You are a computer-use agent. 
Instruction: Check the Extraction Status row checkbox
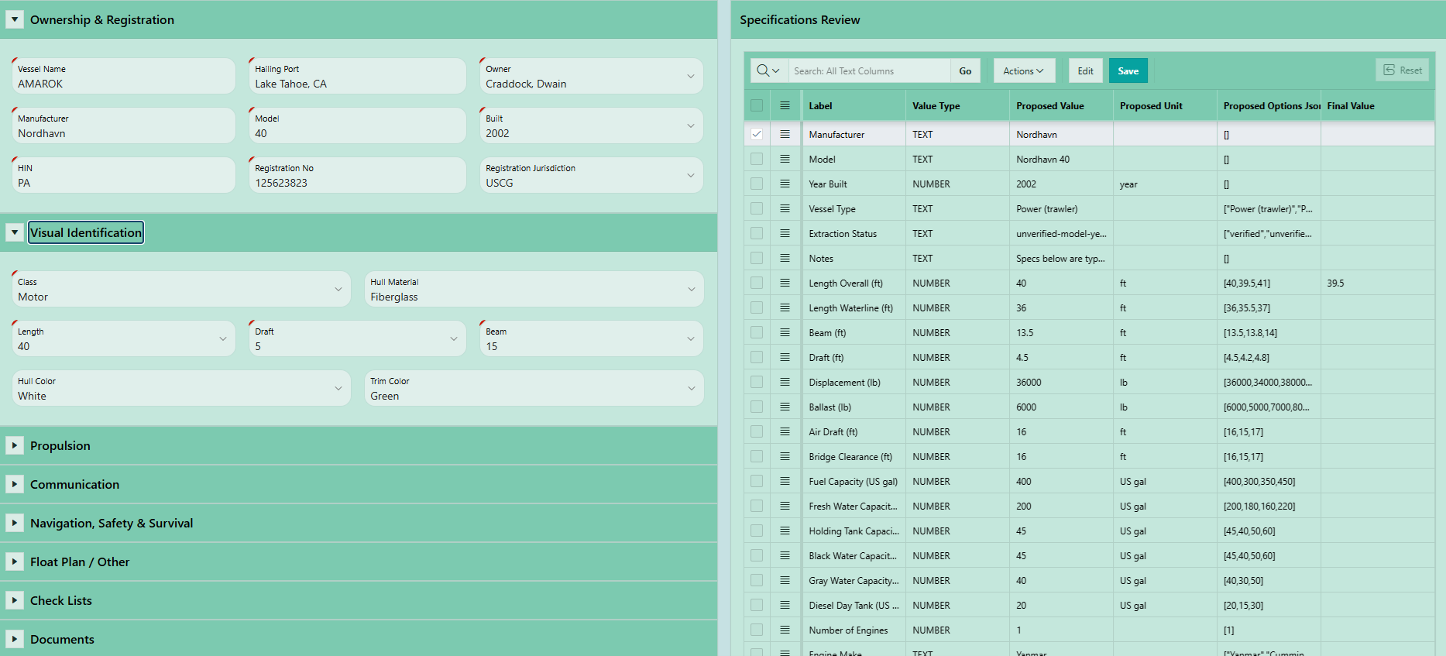pyautogui.click(x=757, y=233)
